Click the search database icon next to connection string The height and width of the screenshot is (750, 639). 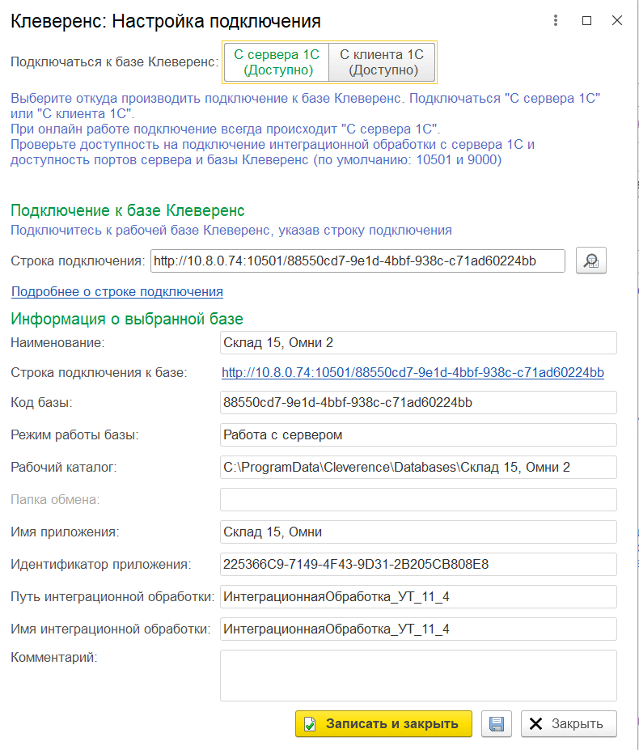pyautogui.click(x=591, y=261)
